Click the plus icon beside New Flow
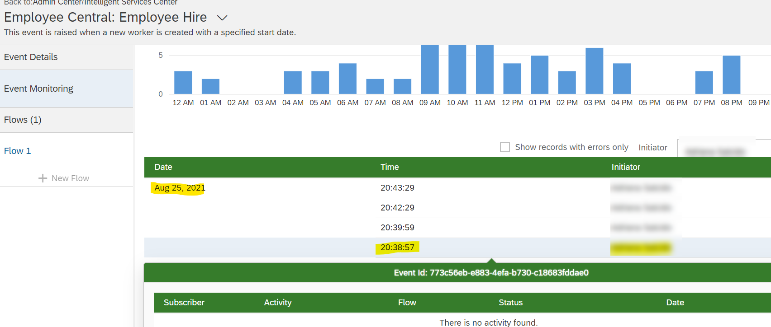This screenshot has width=771, height=327. pyautogui.click(x=43, y=178)
